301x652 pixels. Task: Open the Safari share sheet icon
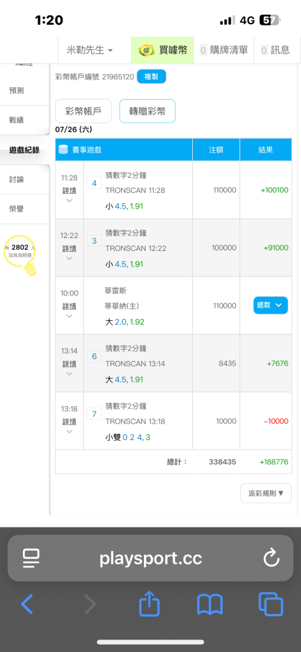tap(150, 604)
